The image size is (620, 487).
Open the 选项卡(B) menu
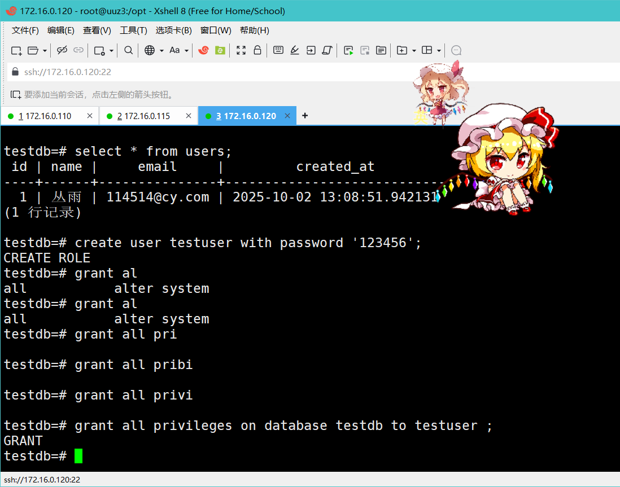(x=173, y=30)
